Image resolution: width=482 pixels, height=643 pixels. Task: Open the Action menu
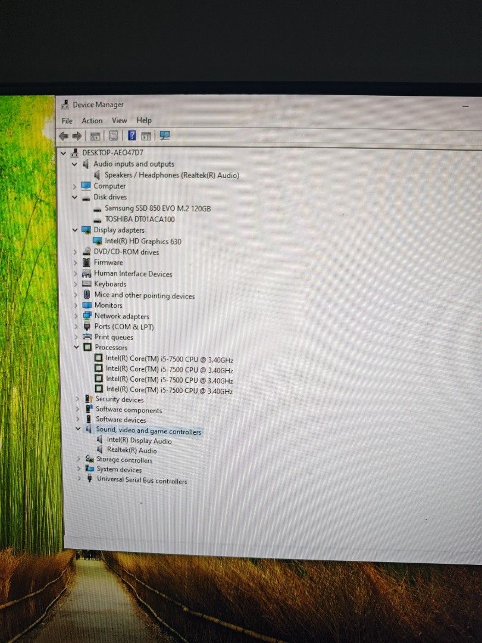[92, 120]
